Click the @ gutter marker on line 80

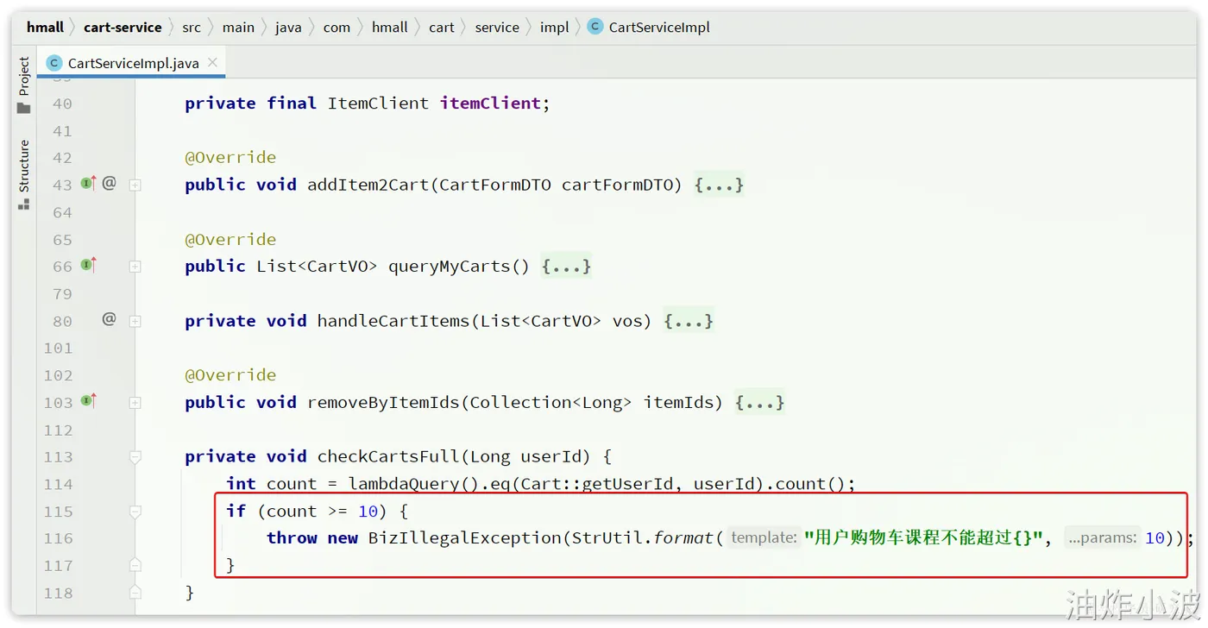pos(109,319)
